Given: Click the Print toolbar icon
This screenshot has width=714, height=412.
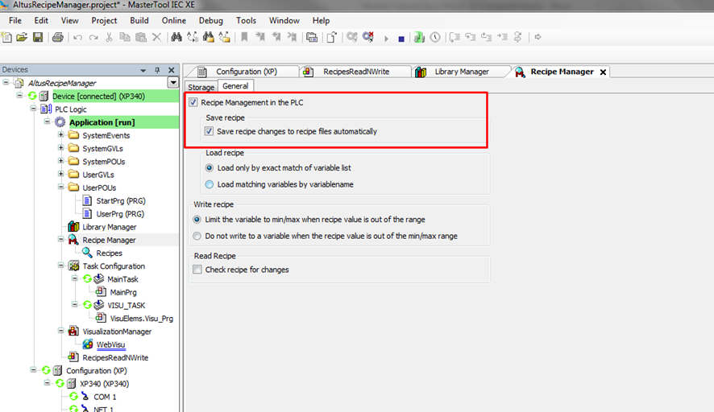Looking at the screenshot, I should pos(58,37).
